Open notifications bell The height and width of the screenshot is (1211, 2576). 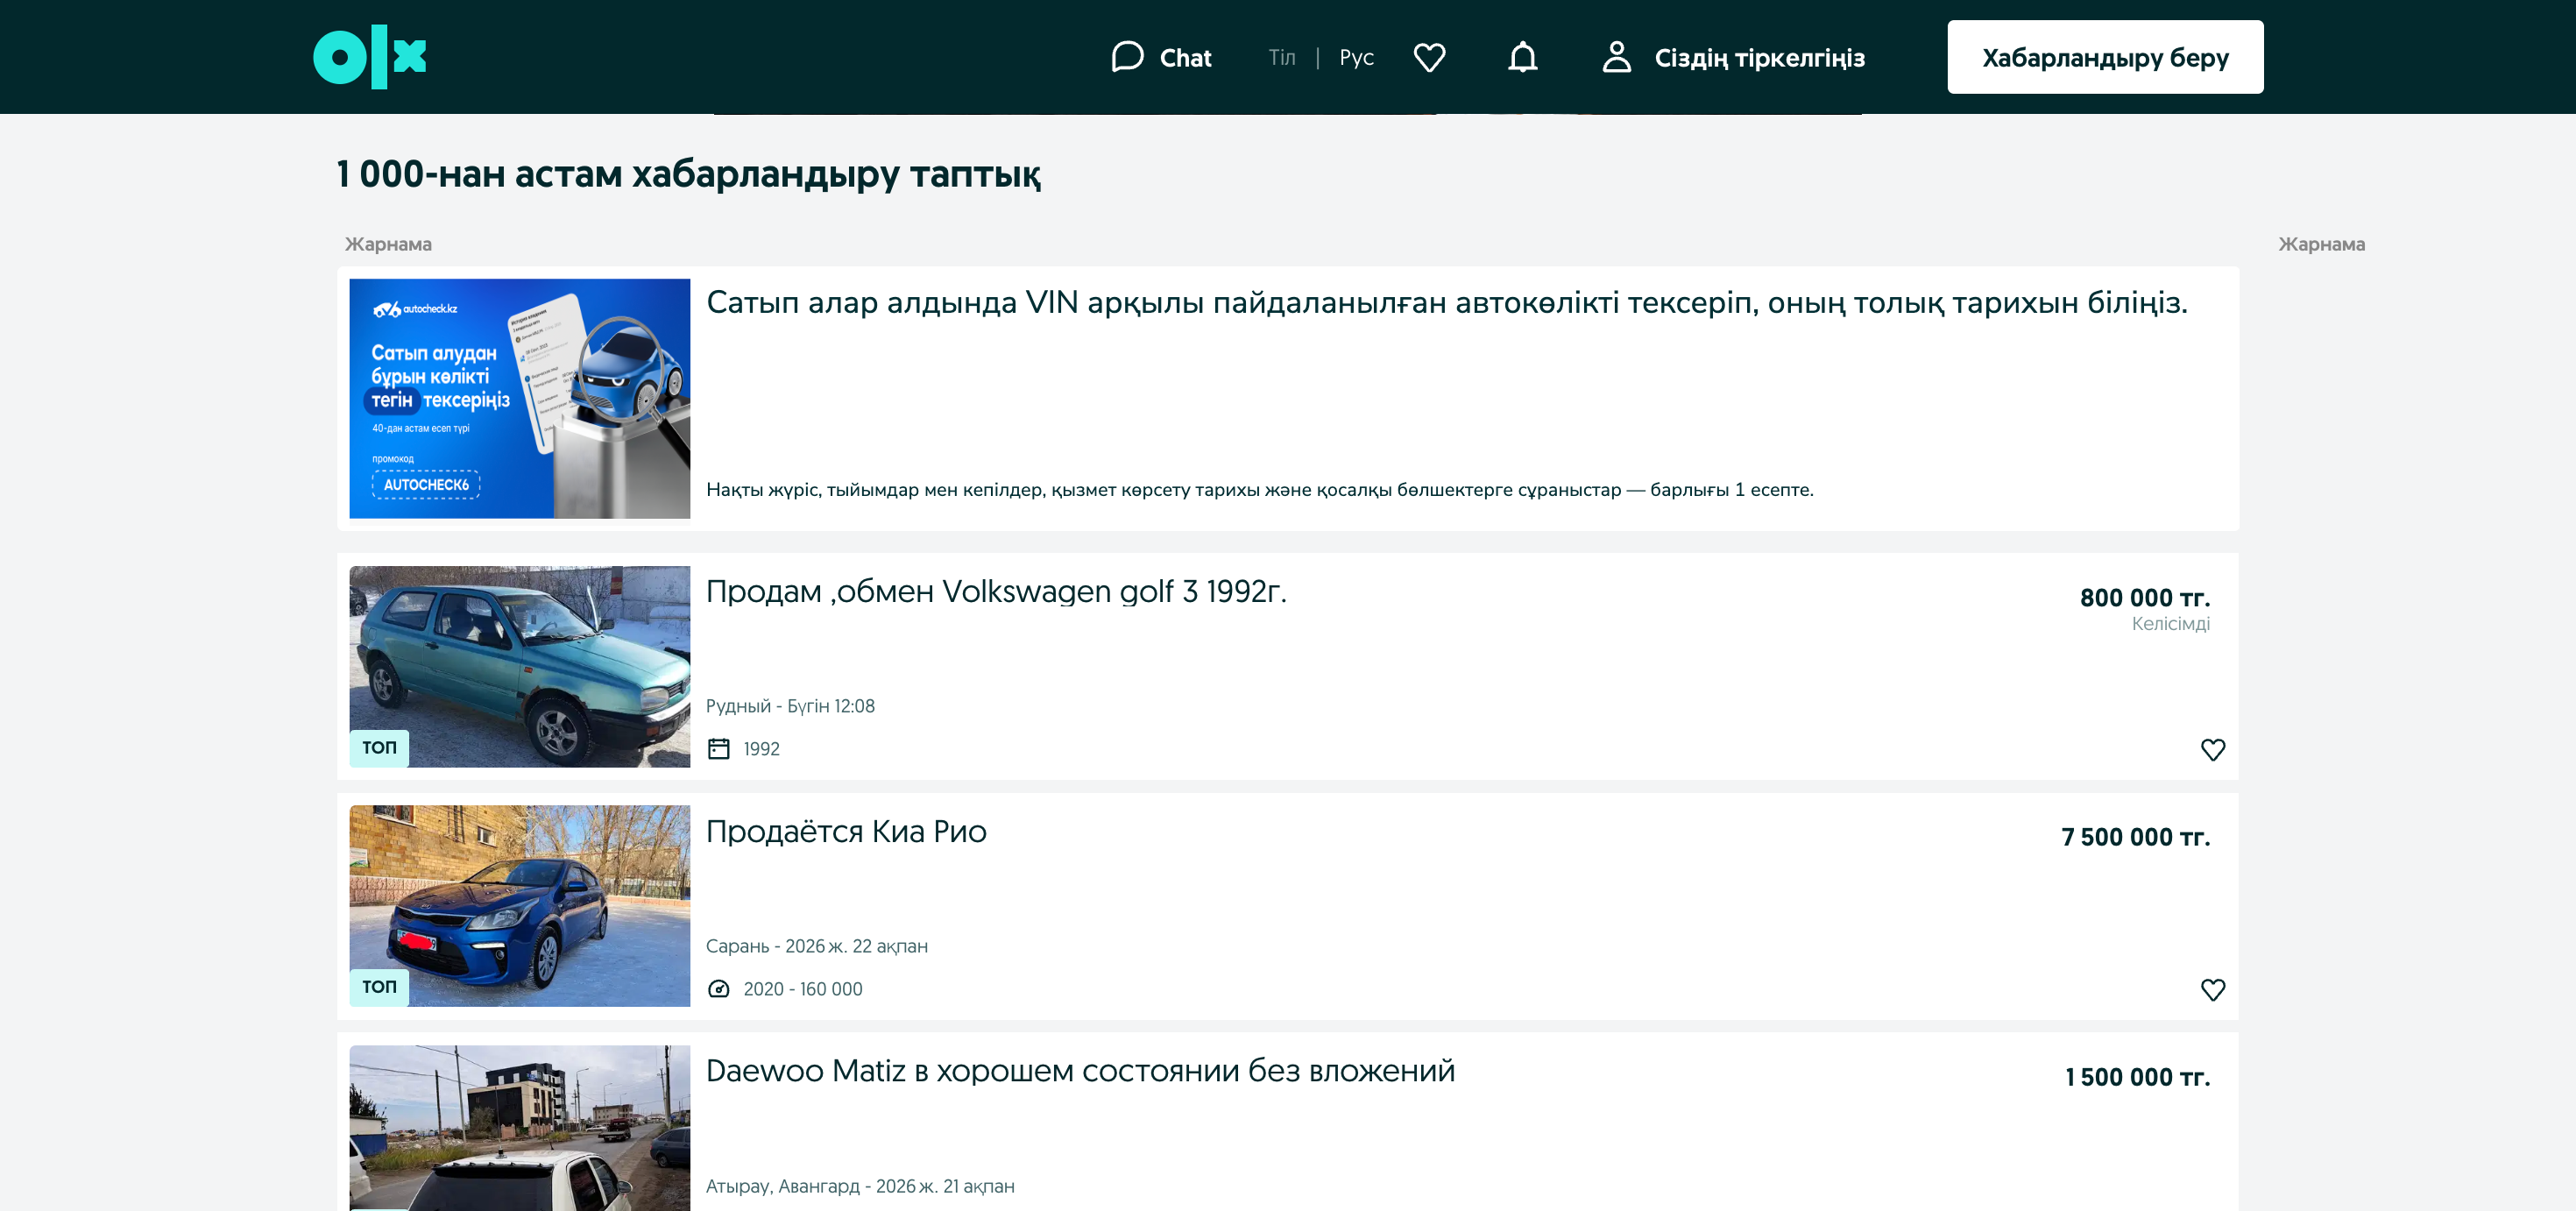[1522, 57]
